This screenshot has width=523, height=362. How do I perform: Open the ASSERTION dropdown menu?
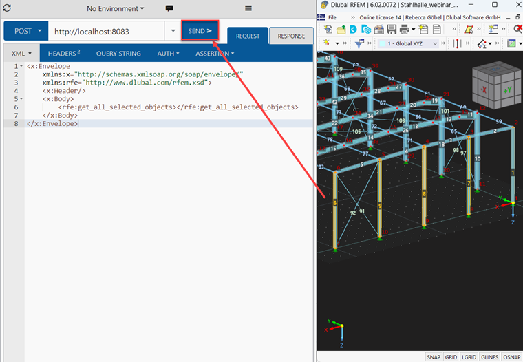point(215,54)
